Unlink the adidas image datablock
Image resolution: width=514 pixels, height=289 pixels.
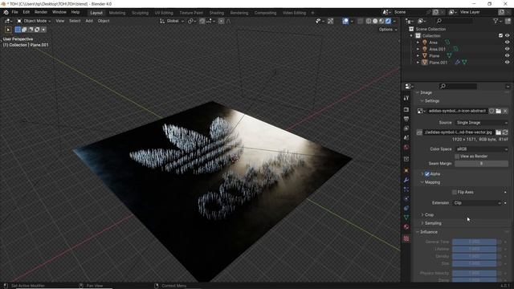point(505,111)
